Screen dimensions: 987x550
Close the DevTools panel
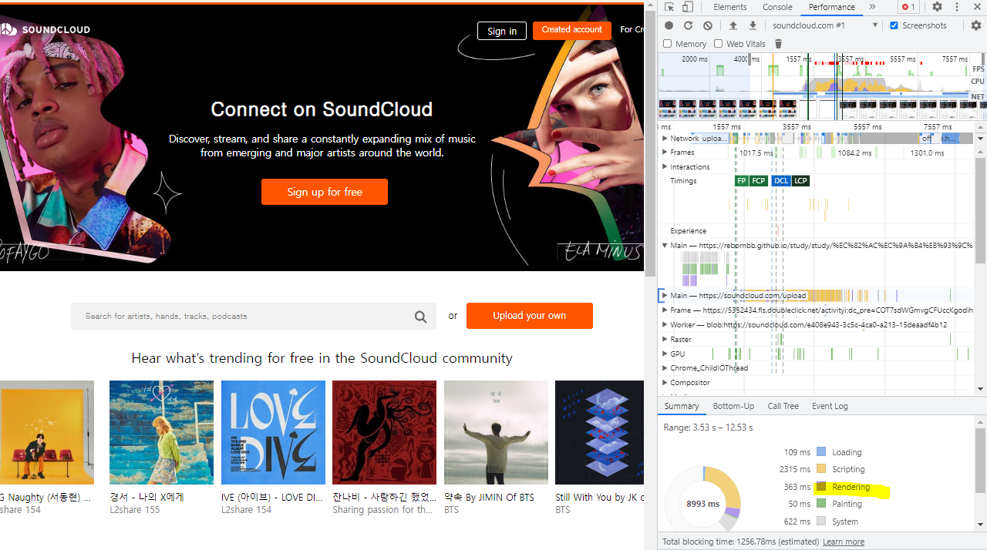977,7
